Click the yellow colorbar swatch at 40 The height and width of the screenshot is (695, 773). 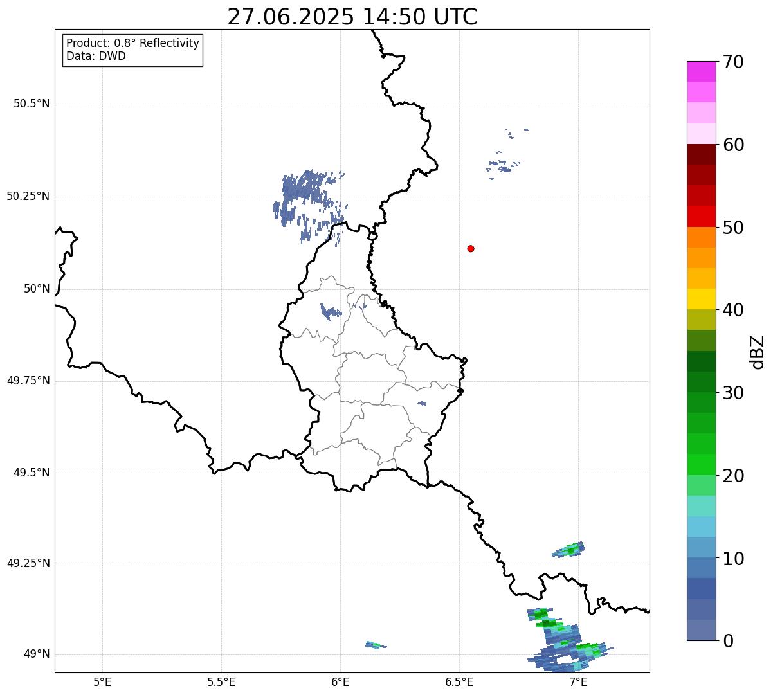[x=701, y=299]
